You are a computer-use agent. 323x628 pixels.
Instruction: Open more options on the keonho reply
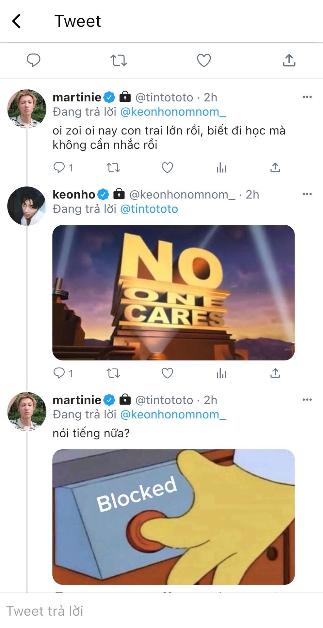(x=307, y=194)
